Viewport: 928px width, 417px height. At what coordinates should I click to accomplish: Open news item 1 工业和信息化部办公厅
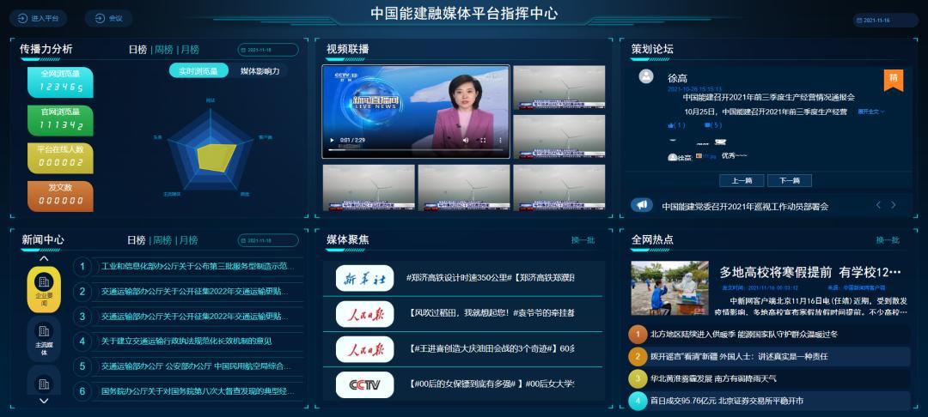click(x=198, y=267)
